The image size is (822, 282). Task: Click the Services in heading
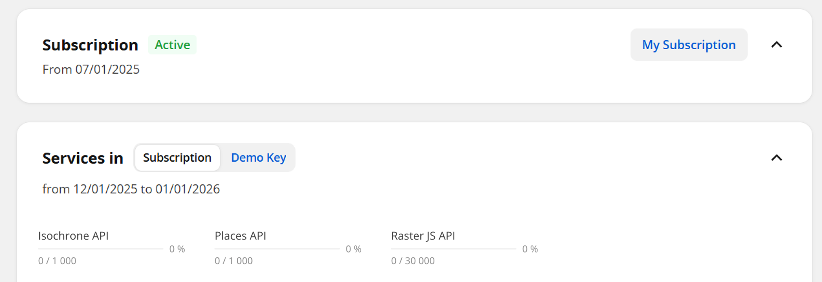tap(82, 158)
